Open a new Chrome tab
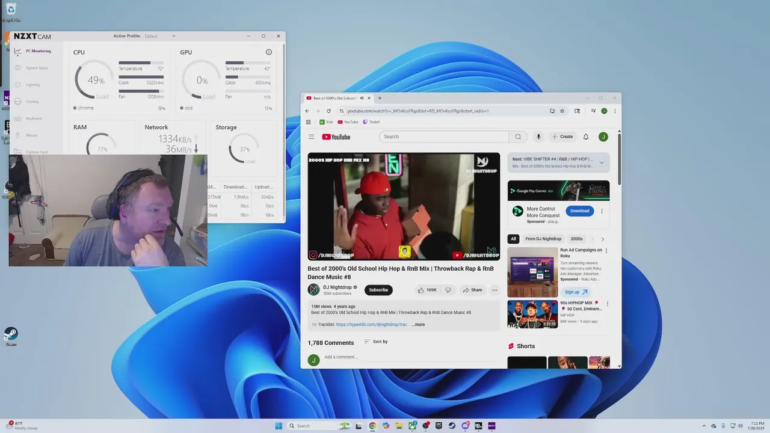The image size is (770, 433). click(380, 98)
